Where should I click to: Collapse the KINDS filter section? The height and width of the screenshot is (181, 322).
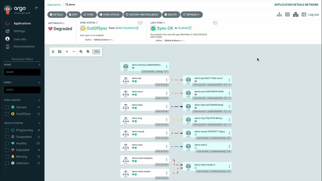point(39,82)
